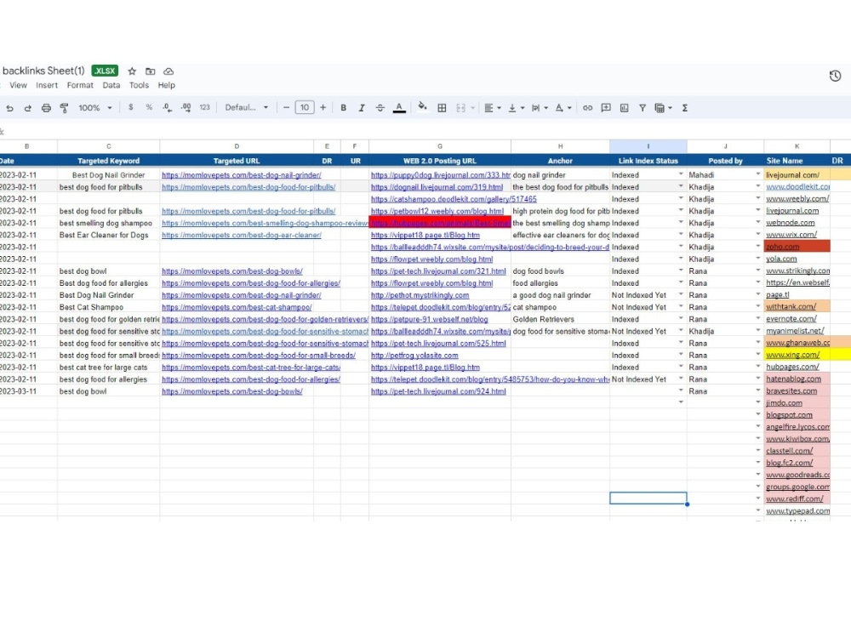Image resolution: width=851 pixels, height=638 pixels.
Task: Select the hatenablog.com site cell
Action: coord(797,379)
